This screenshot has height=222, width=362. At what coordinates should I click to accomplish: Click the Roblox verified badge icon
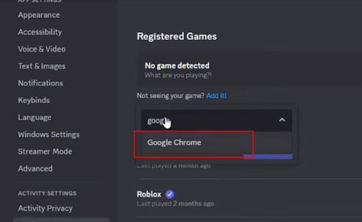click(170, 194)
